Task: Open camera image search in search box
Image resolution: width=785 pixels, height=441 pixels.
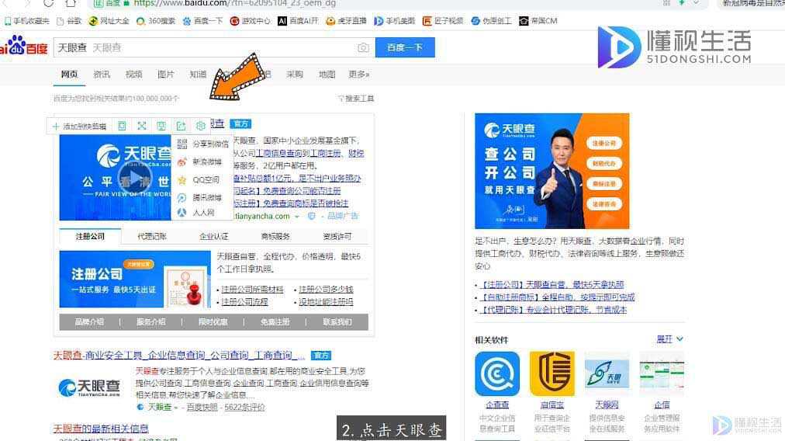Action: [364, 47]
